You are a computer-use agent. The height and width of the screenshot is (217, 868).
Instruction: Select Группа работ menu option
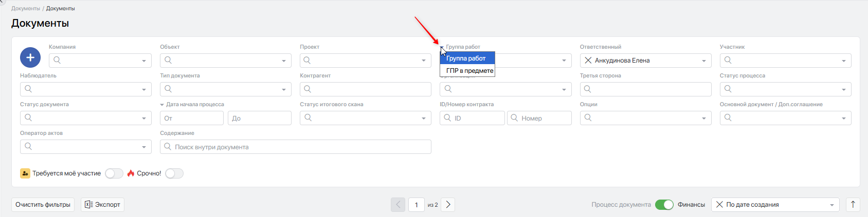pyautogui.click(x=466, y=58)
